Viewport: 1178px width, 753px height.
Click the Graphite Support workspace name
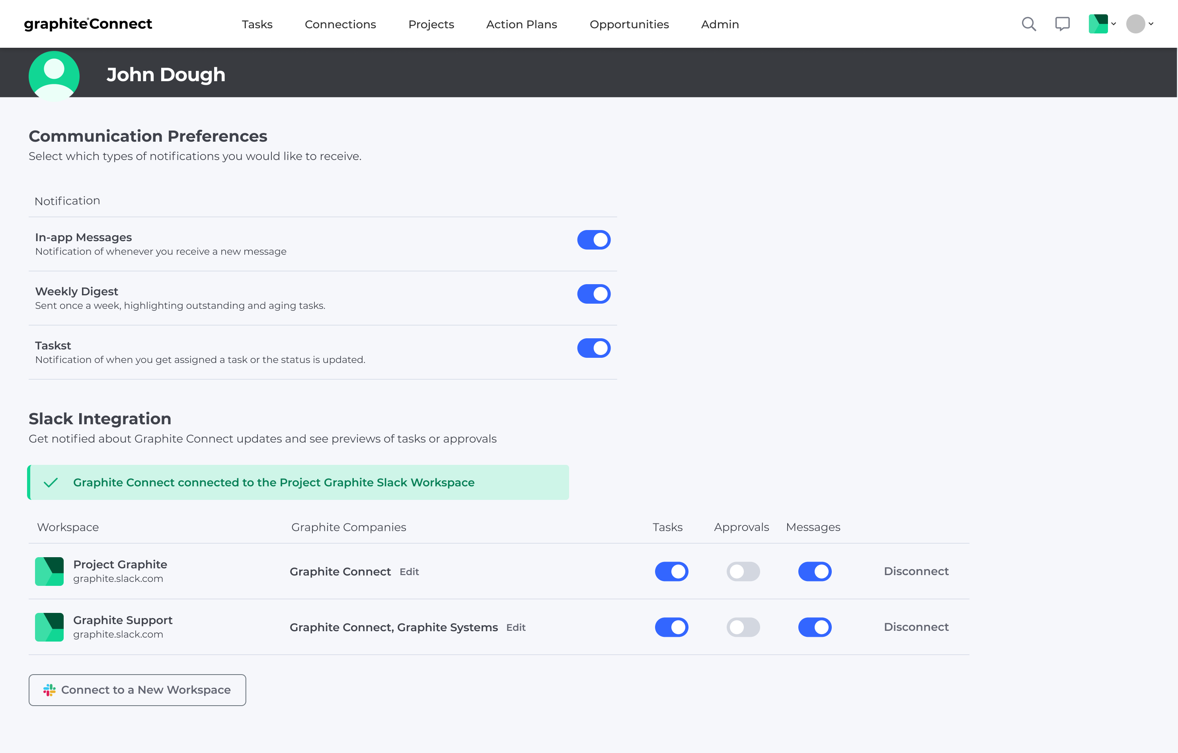point(122,620)
